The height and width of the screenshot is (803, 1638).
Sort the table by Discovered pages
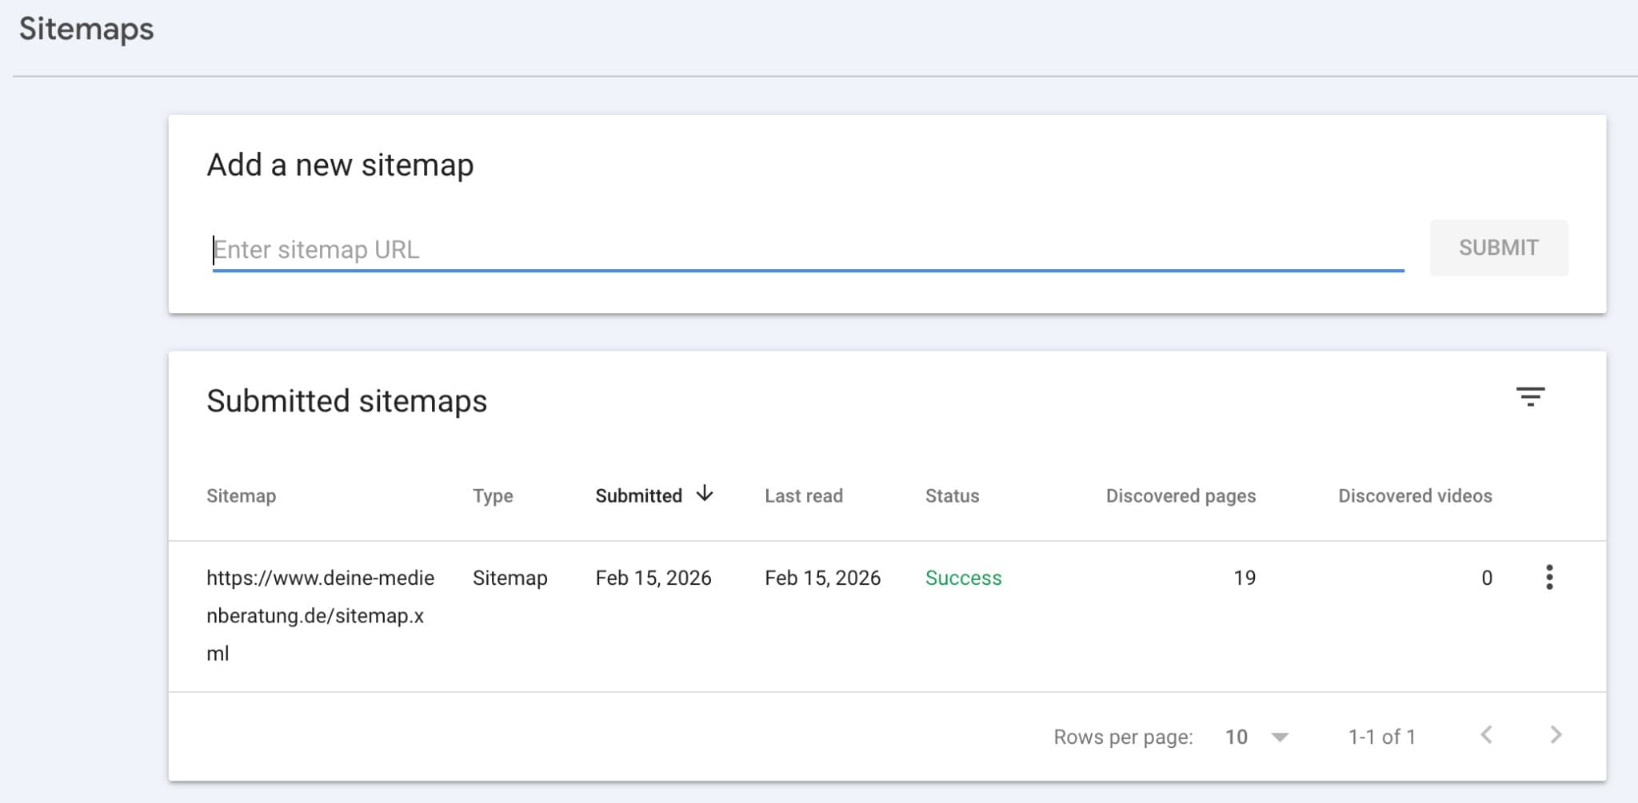pos(1180,495)
